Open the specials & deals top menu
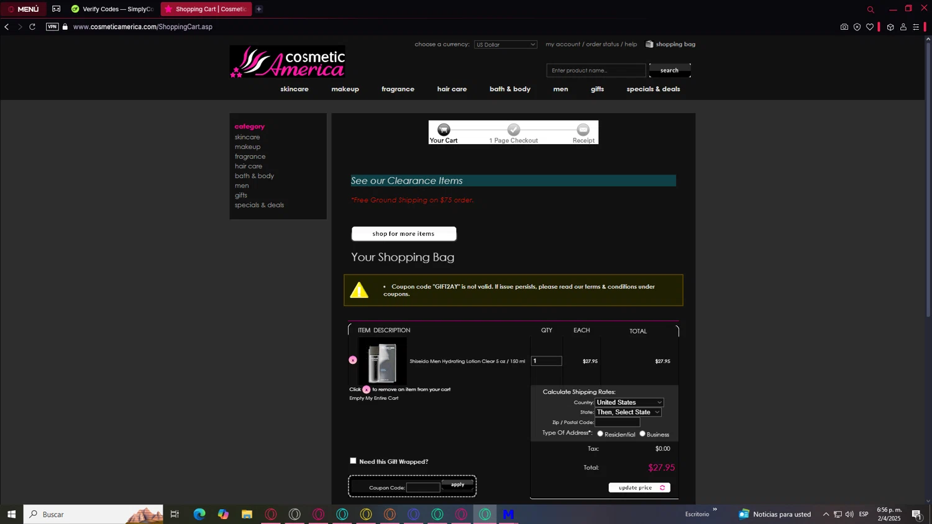 (653, 89)
